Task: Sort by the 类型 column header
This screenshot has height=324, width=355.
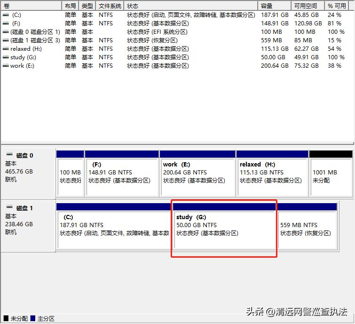Action: tap(87, 6)
